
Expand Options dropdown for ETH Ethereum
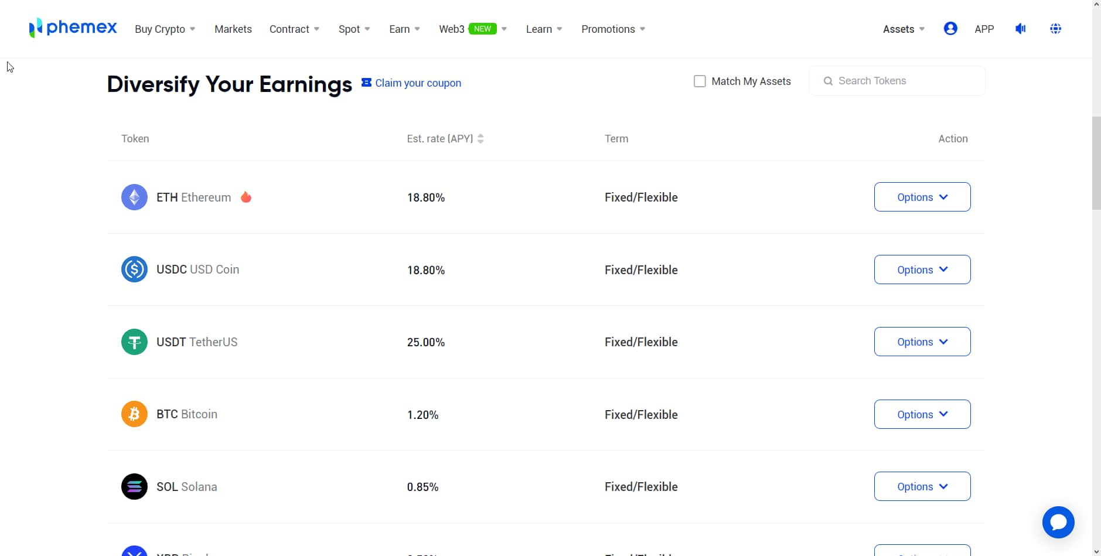pos(922,197)
